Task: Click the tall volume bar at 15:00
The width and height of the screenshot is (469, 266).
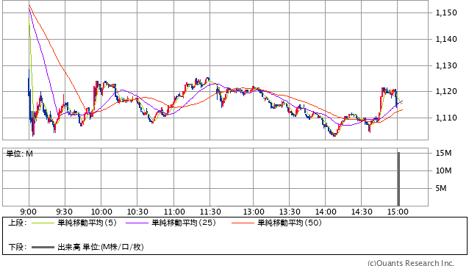Action: (x=398, y=179)
